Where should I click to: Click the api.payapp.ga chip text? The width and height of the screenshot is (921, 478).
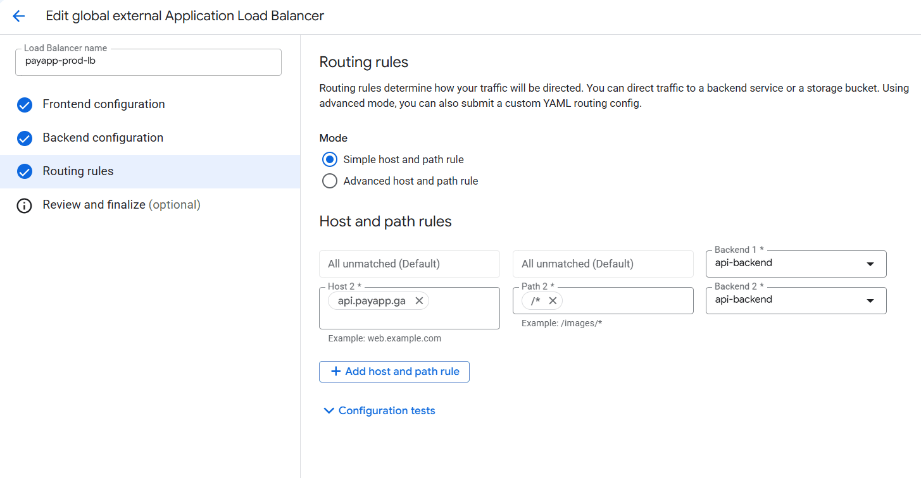[x=372, y=301]
